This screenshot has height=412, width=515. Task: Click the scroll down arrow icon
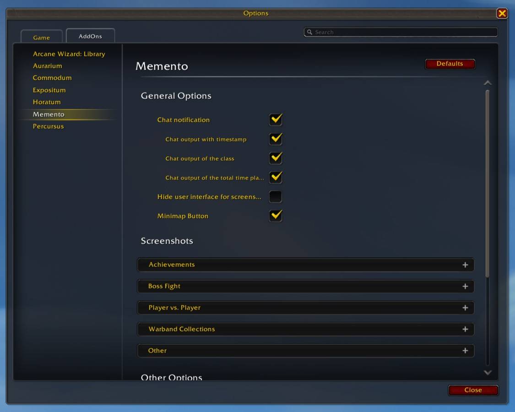click(488, 372)
